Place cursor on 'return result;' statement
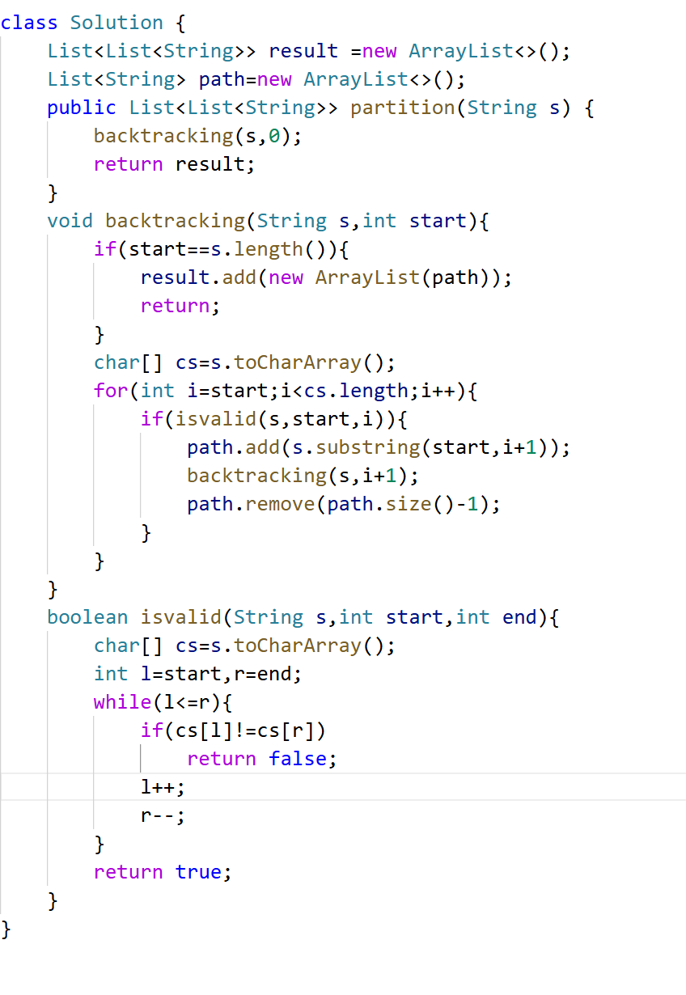686x995 pixels. point(174,164)
